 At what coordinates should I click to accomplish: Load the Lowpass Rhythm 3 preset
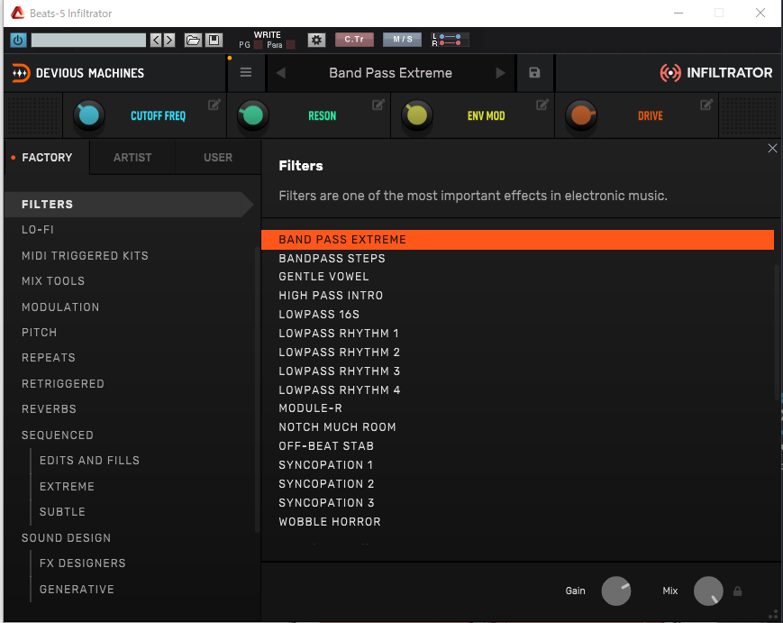(x=339, y=371)
